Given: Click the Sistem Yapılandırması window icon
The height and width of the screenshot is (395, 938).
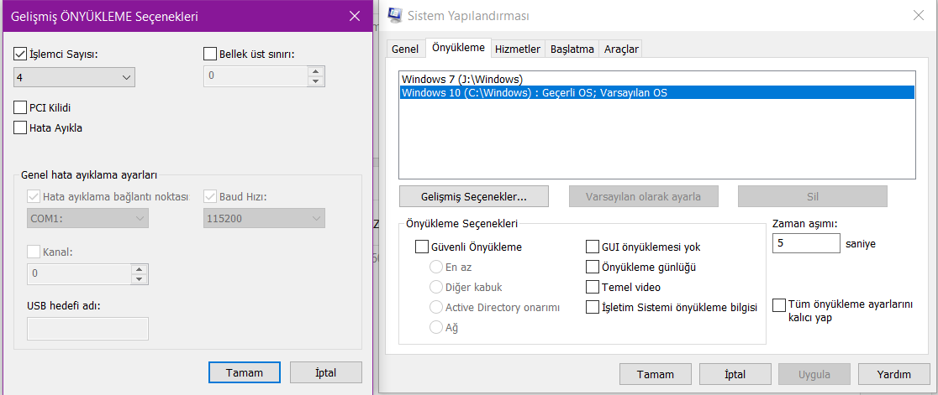Looking at the screenshot, I should point(394,15).
